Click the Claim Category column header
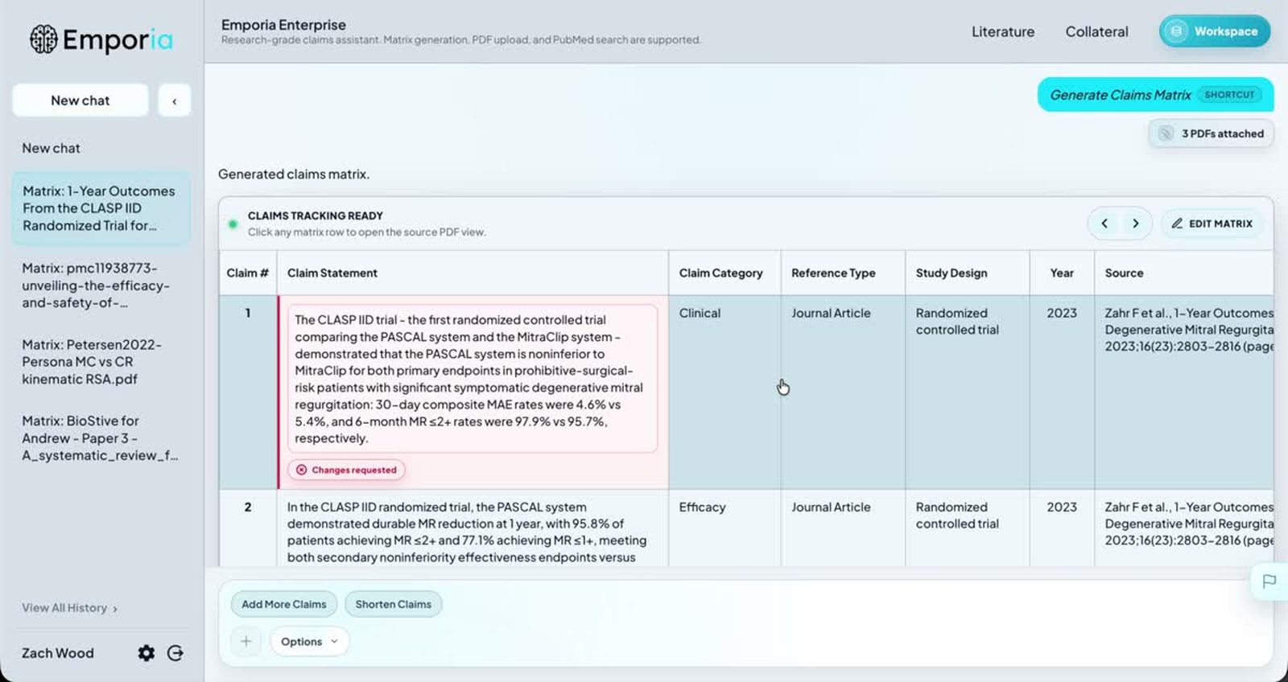Viewport: 1288px width, 682px height. click(x=724, y=273)
